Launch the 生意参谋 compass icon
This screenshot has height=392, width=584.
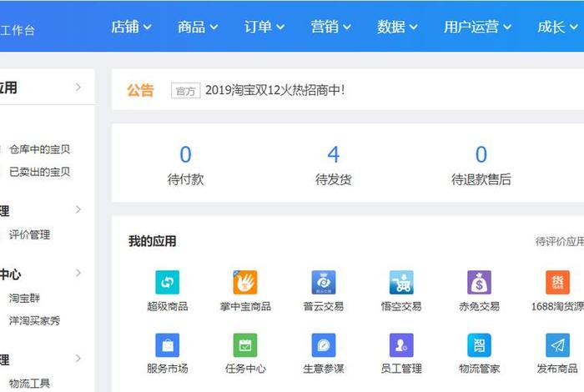[x=324, y=345]
